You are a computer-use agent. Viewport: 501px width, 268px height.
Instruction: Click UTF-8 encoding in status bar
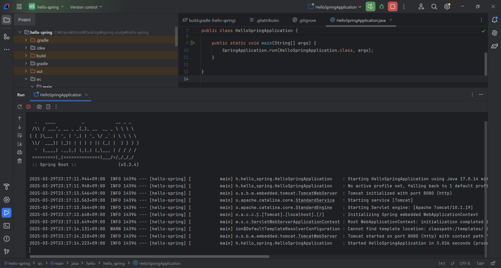pos(465,263)
